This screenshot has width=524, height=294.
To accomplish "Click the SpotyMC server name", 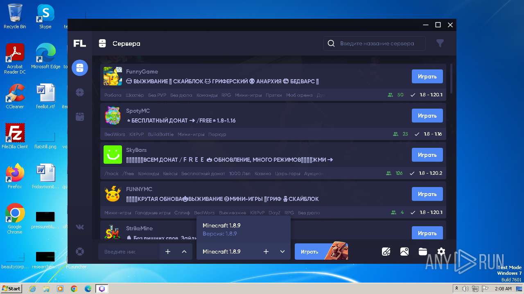I will [x=138, y=111].
